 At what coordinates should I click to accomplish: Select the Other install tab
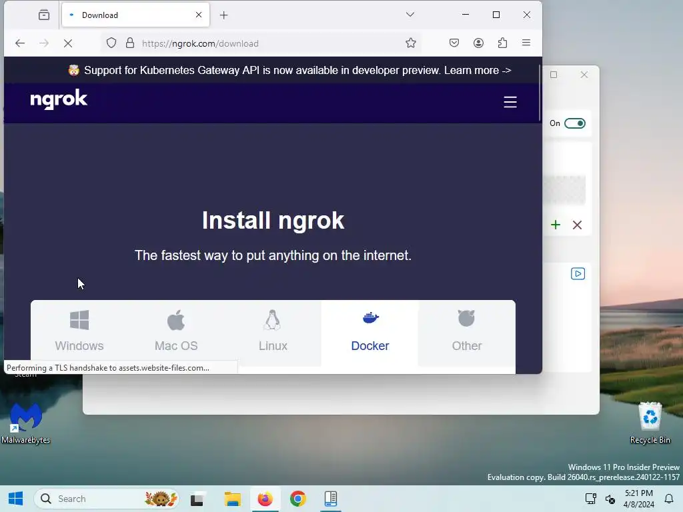[x=466, y=332]
